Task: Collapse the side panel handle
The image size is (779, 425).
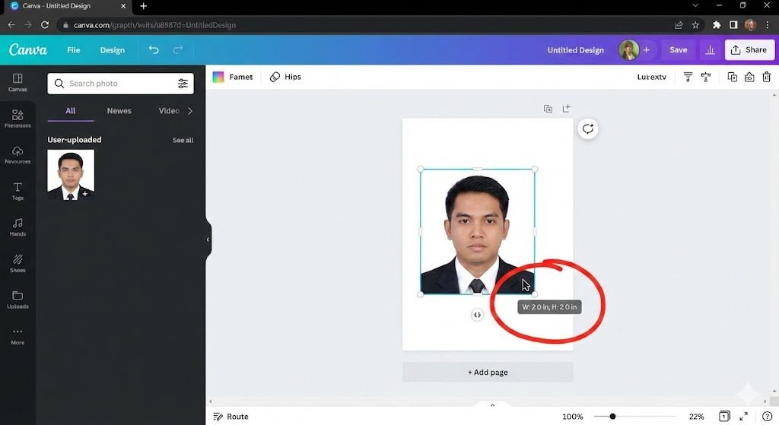Action: pyautogui.click(x=208, y=239)
